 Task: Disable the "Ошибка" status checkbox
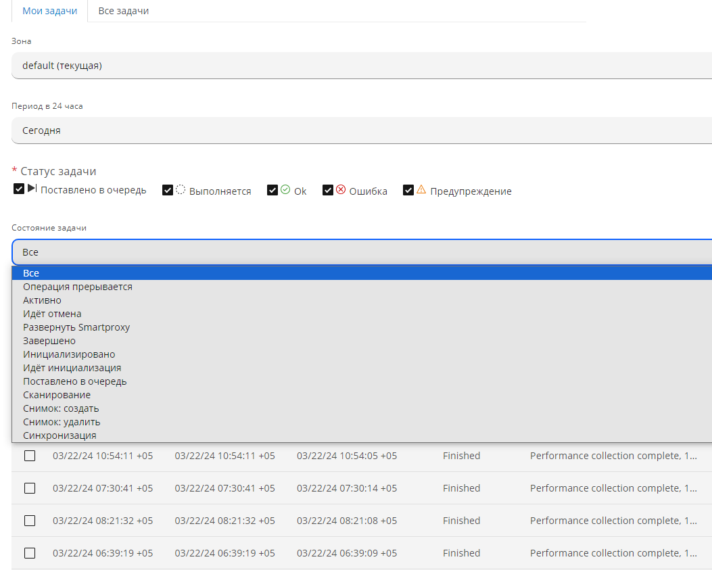click(x=328, y=191)
